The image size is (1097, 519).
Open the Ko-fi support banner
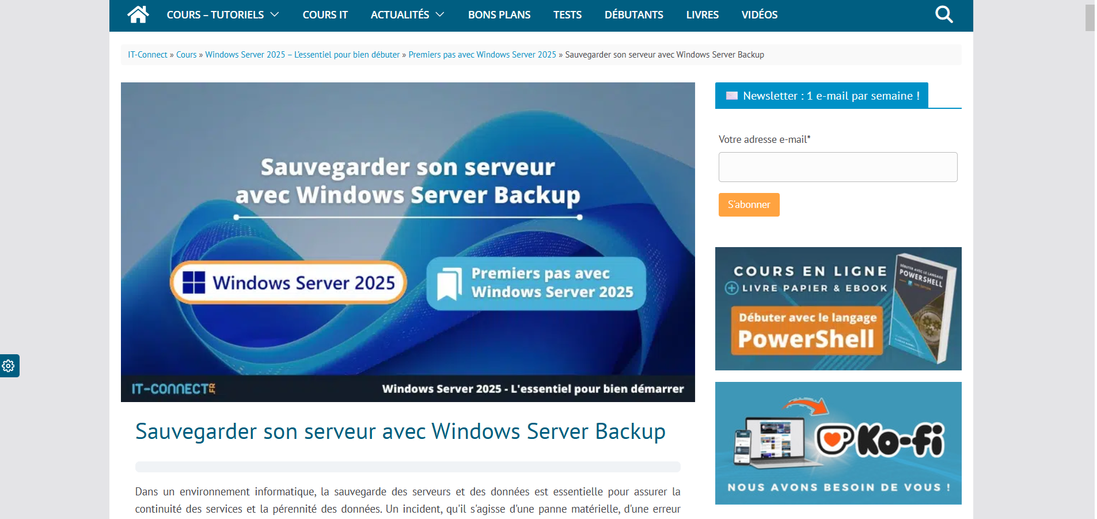tap(838, 443)
